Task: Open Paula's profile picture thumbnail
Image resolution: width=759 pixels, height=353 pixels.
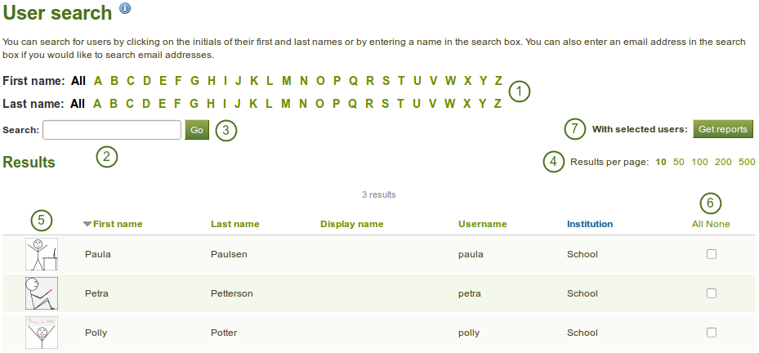Action: 42,254
